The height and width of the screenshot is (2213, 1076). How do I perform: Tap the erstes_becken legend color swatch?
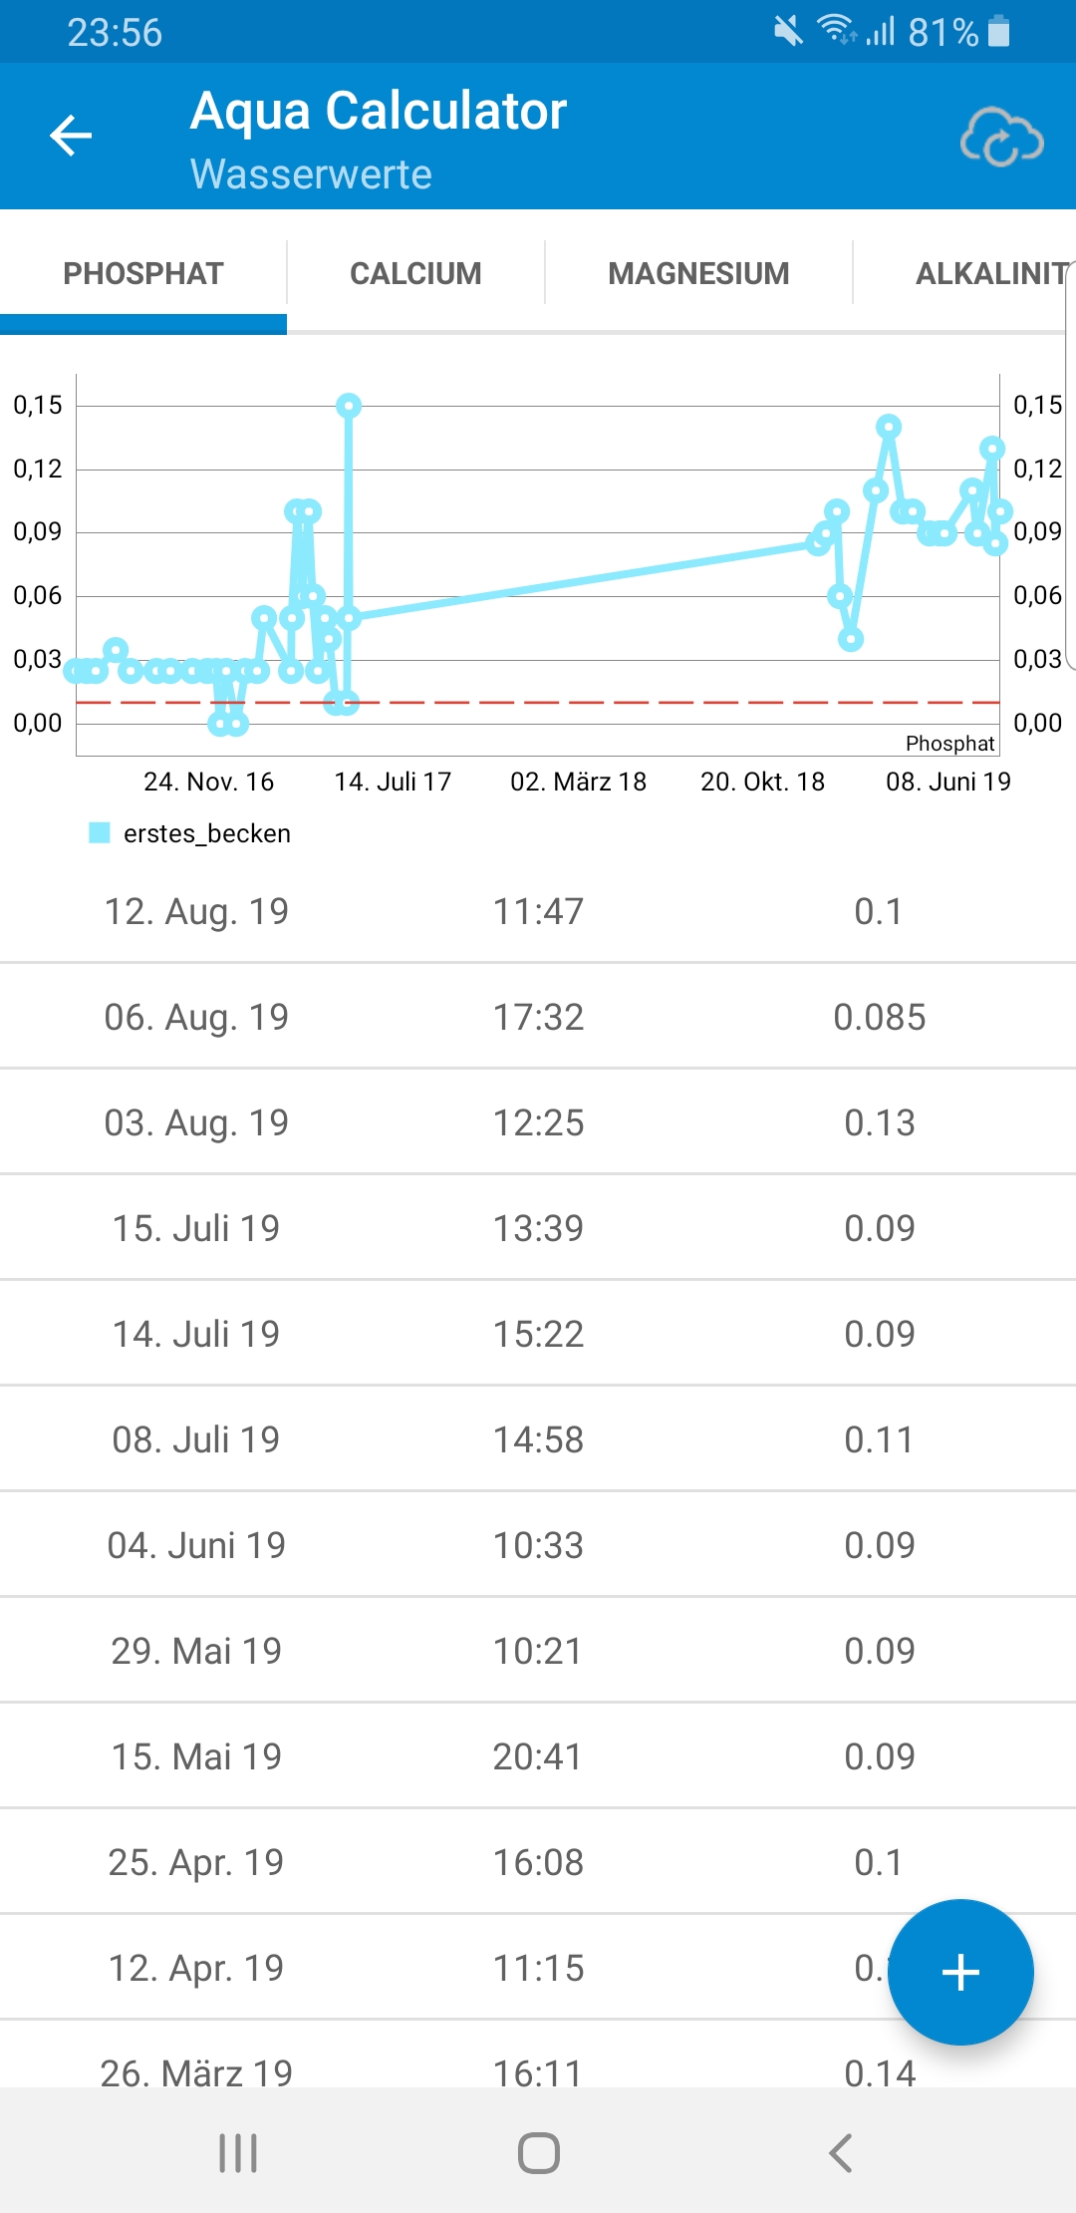[x=100, y=832]
